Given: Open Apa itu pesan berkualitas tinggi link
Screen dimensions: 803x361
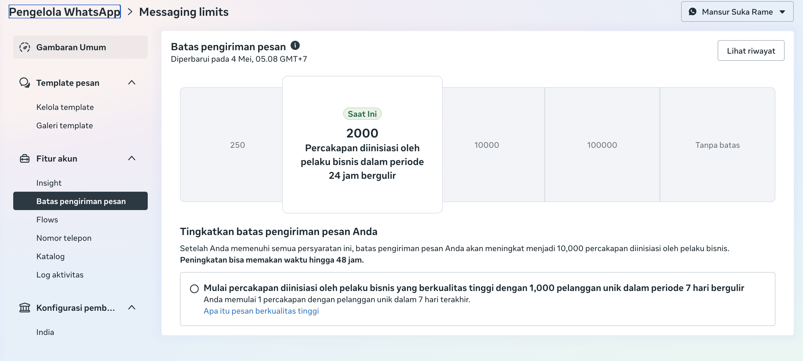Looking at the screenshot, I should 261,311.
